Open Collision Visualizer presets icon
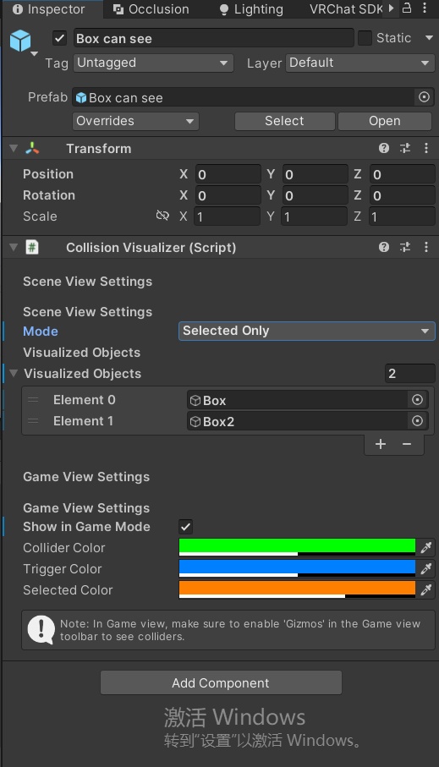The image size is (439, 767). point(404,247)
